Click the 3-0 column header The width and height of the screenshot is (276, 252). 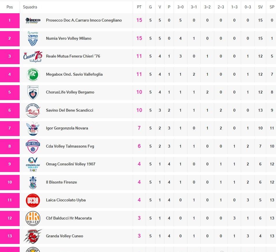tap(181, 7)
